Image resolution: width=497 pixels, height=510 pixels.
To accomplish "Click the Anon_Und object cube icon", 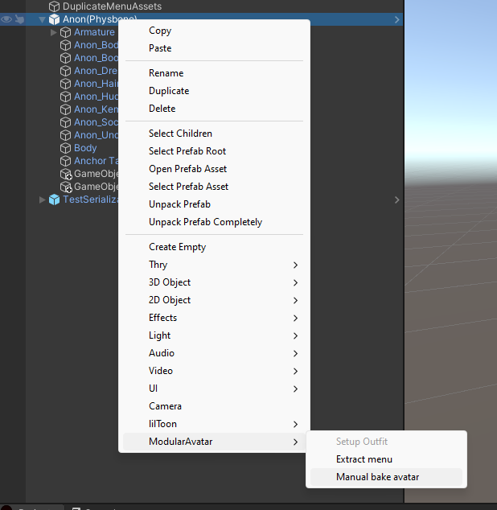I will point(65,135).
